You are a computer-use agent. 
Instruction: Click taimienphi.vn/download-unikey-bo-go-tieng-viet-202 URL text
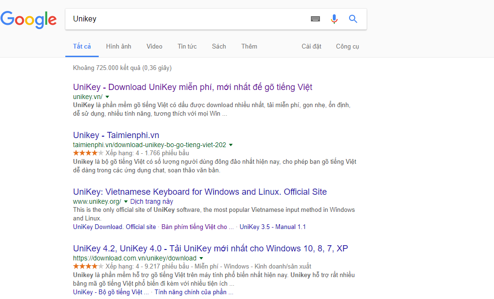(x=150, y=145)
